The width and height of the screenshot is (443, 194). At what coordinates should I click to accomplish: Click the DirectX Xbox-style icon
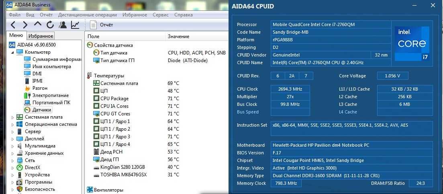click(20, 168)
